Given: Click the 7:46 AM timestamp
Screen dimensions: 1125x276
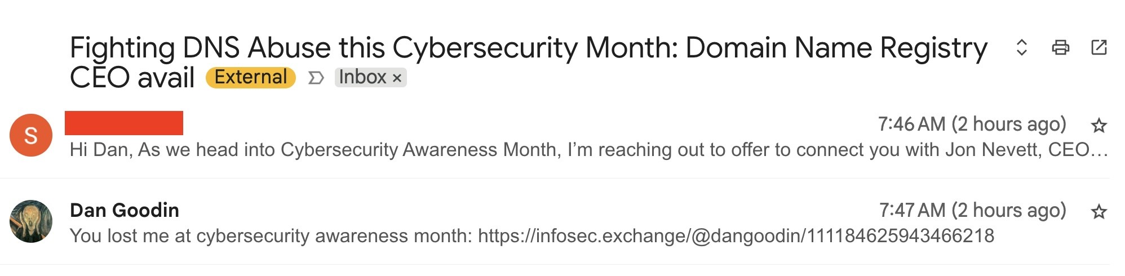Looking at the screenshot, I should click(x=972, y=124).
